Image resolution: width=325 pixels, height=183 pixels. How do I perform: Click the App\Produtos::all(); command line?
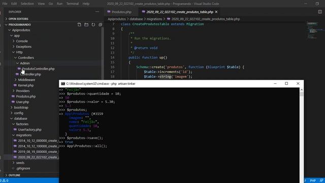click(87, 146)
